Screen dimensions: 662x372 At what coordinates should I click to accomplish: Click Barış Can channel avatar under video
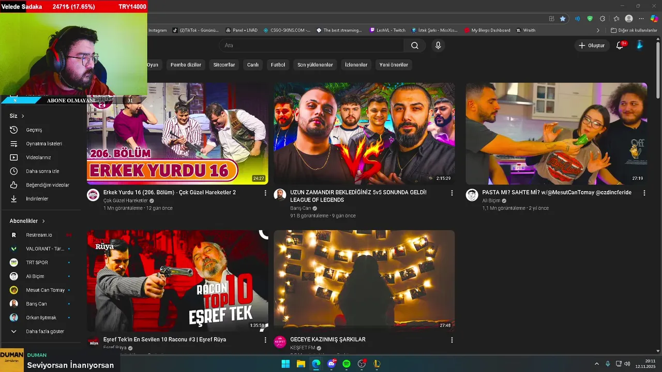pos(280,195)
